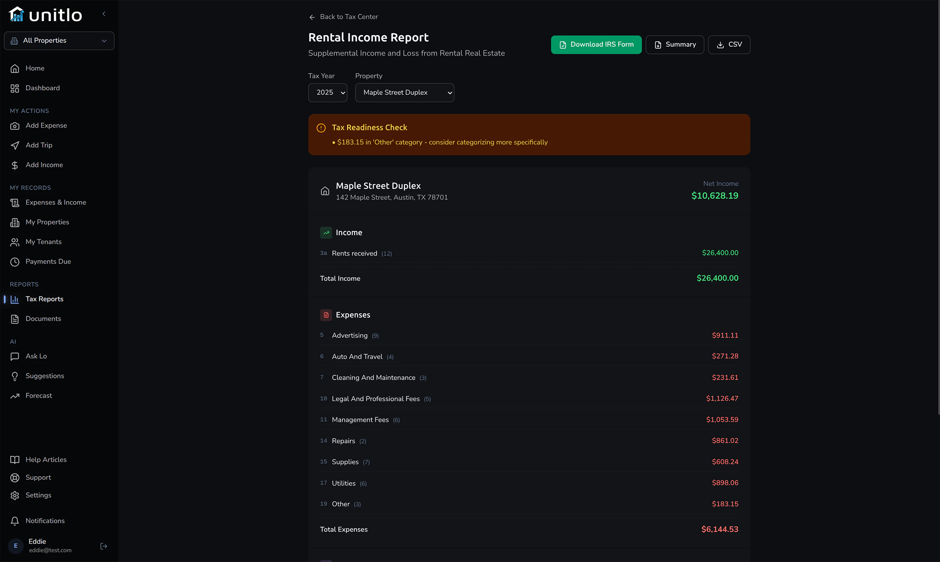Click the Maple Street Duplex house icon
Viewport: 940px width, 562px height.
(x=325, y=191)
